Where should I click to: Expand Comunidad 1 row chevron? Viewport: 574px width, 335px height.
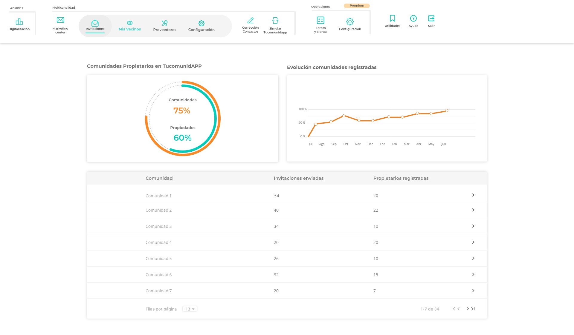473,195
